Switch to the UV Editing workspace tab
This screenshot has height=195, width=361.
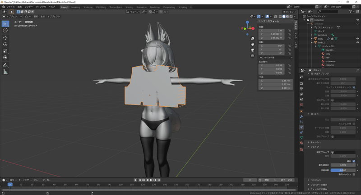(101, 7)
